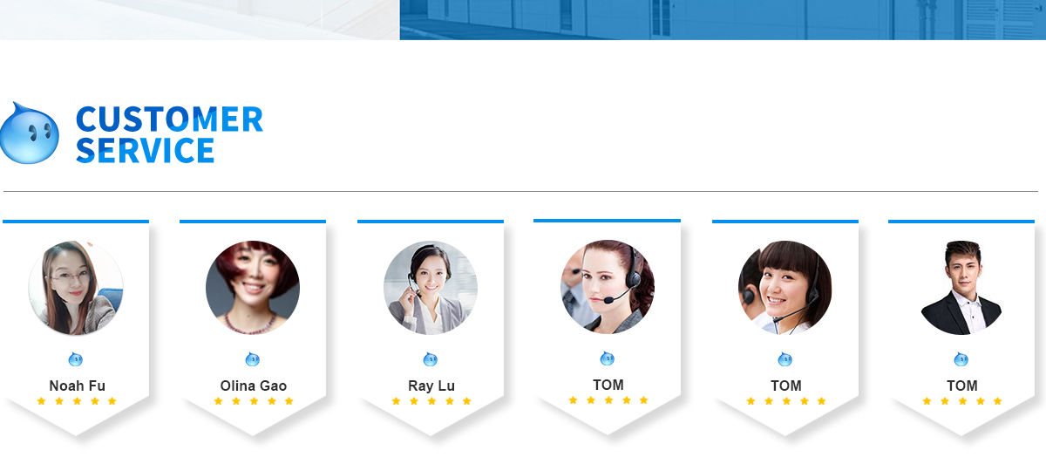Click the Customer Service heading text

point(169,134)
